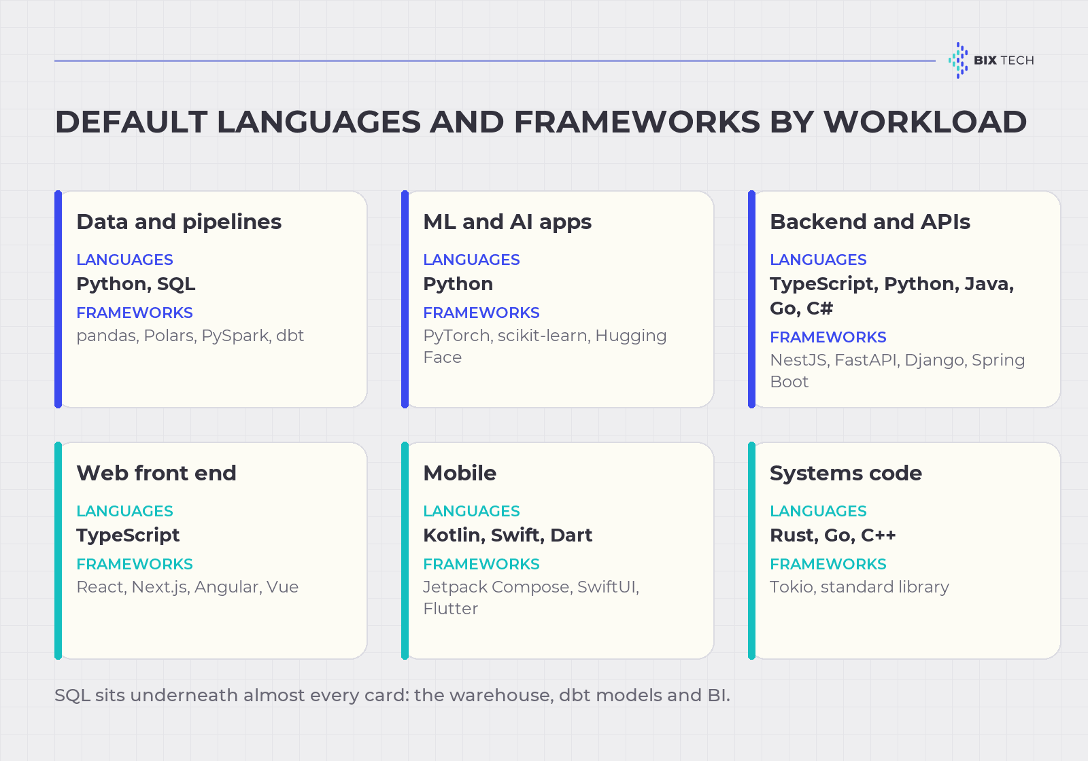
Task: Click LANGUAGES label in Web front end card
Action: tap(124, 511)
